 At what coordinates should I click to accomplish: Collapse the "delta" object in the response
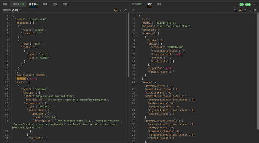pos(136,44)
